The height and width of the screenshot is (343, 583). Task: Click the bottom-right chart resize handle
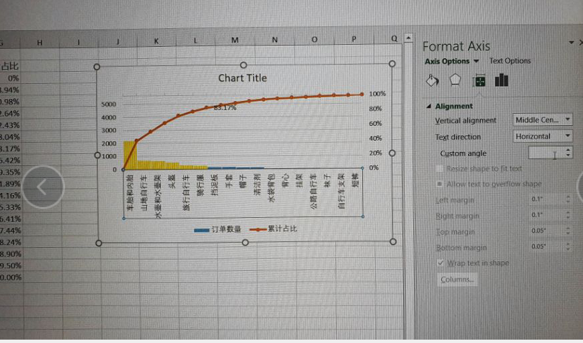393,242
